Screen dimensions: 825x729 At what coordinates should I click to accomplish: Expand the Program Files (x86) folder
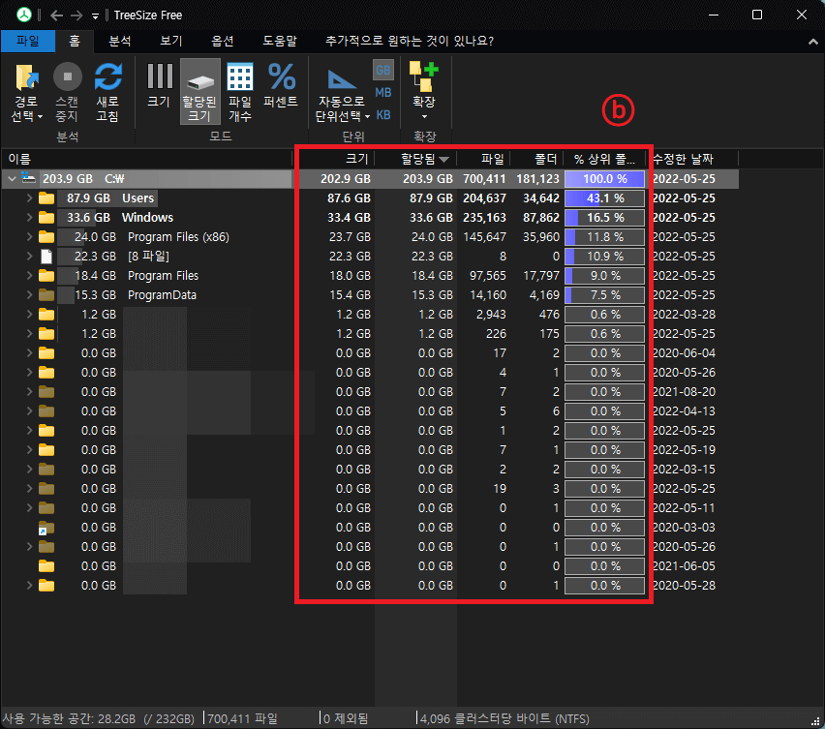(29, 237)
